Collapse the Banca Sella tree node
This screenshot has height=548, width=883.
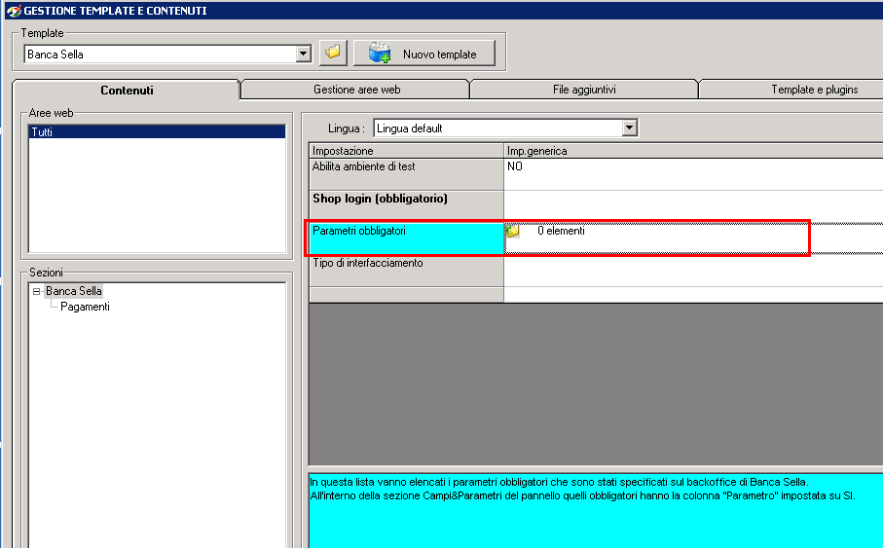pos(37,291)
